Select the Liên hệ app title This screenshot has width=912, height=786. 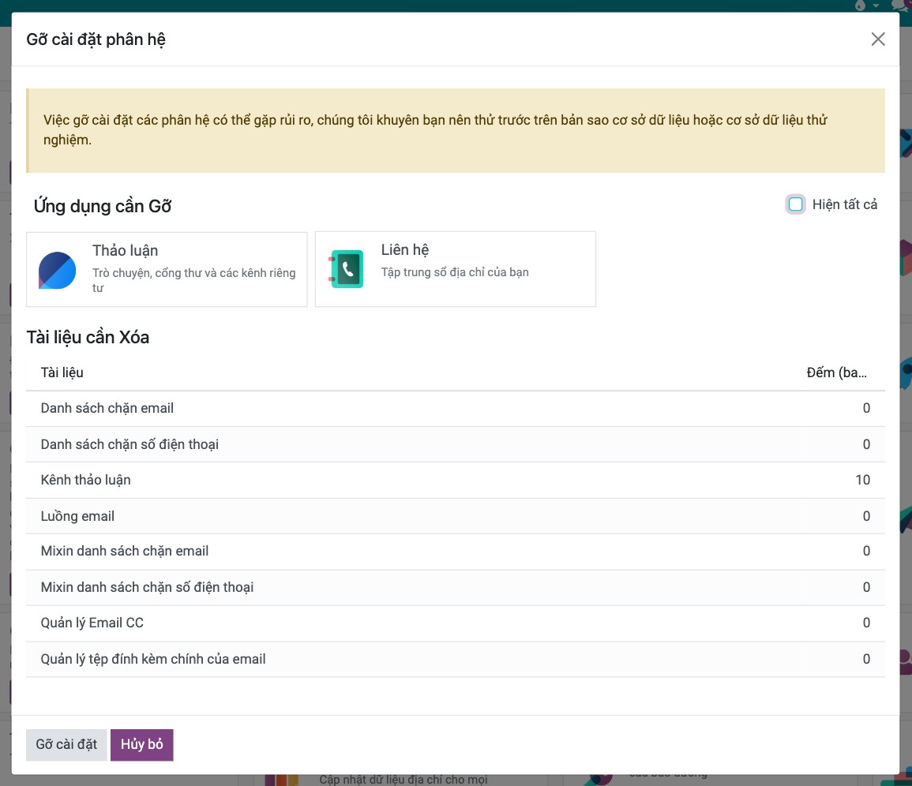click(405, 250)
